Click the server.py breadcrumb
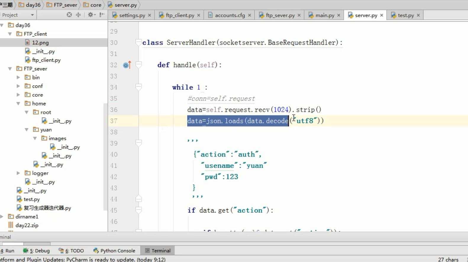This screenshot has width=468, height=262. [x=122, y=5]
